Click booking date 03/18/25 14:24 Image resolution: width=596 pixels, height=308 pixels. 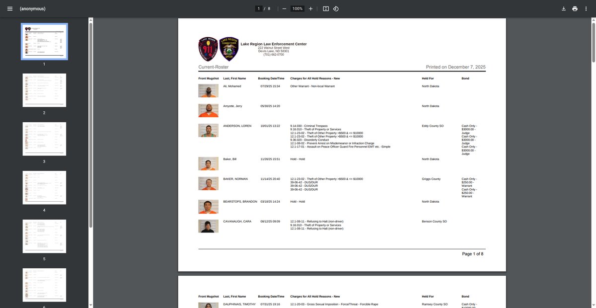270,202
